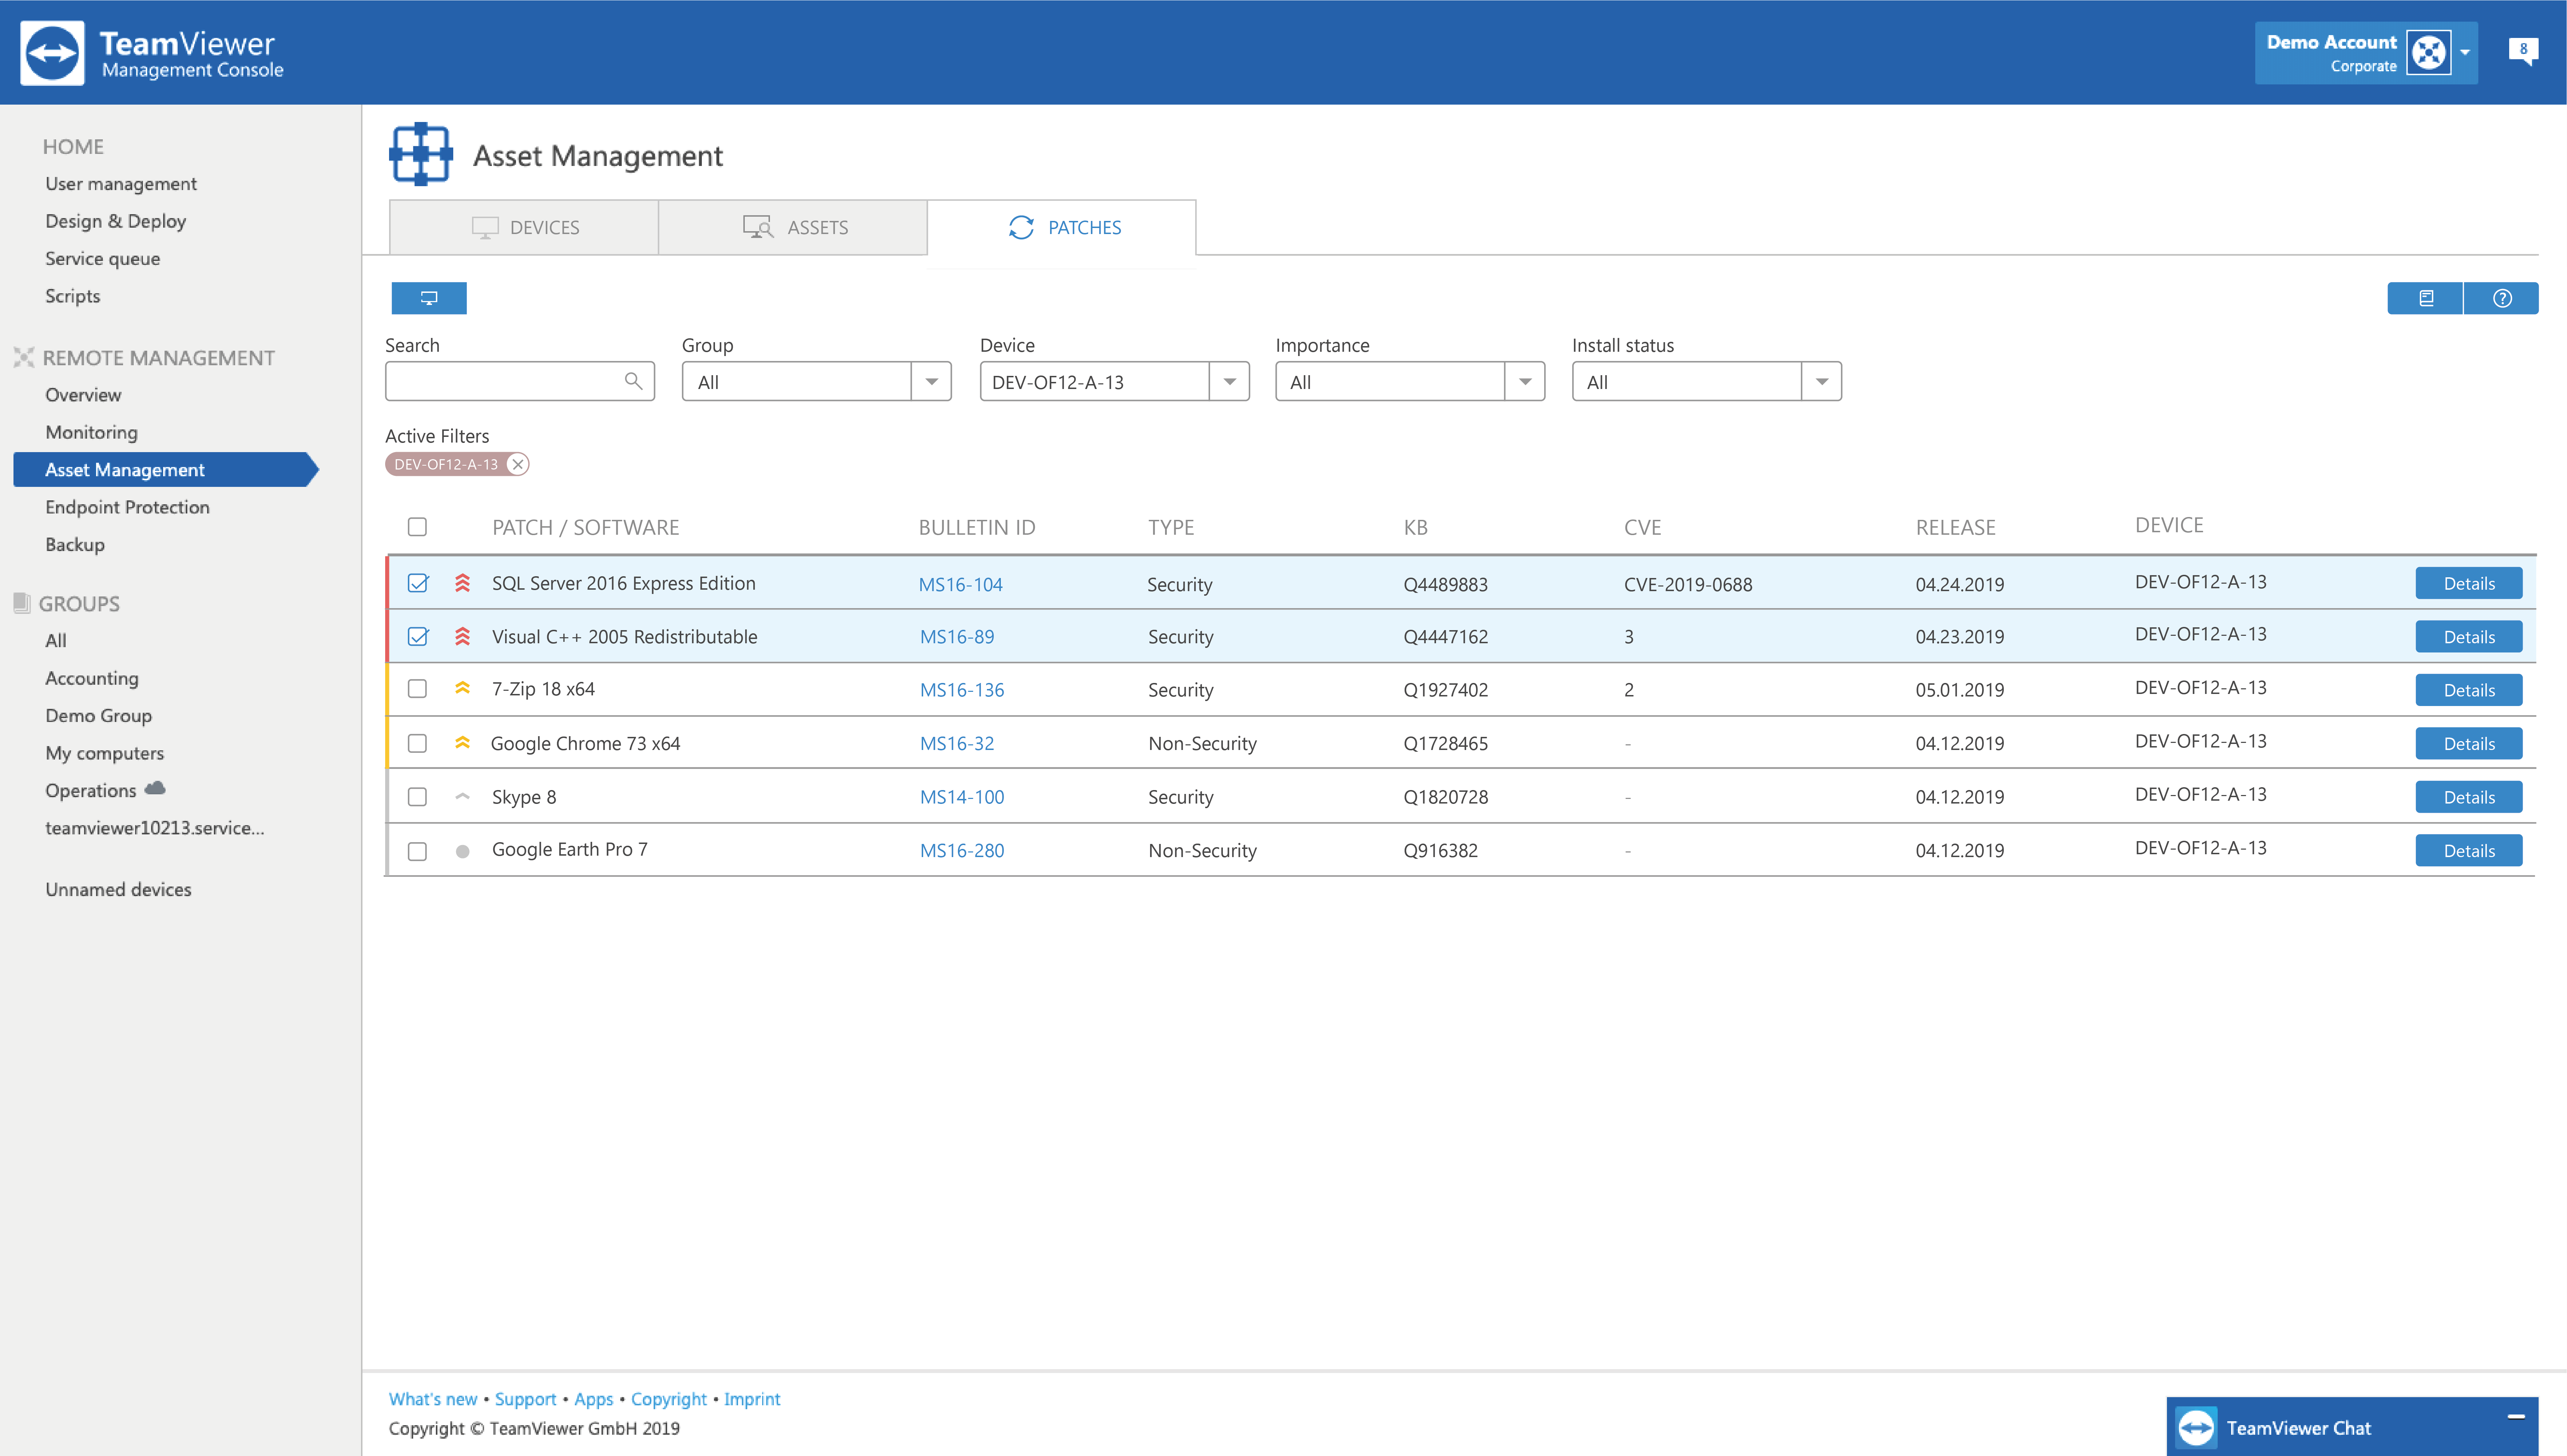The width and height of the screenshot is (2567, 1456).
Task: Open Details for Google Earth Pro 7
Action: [2469, 850]
